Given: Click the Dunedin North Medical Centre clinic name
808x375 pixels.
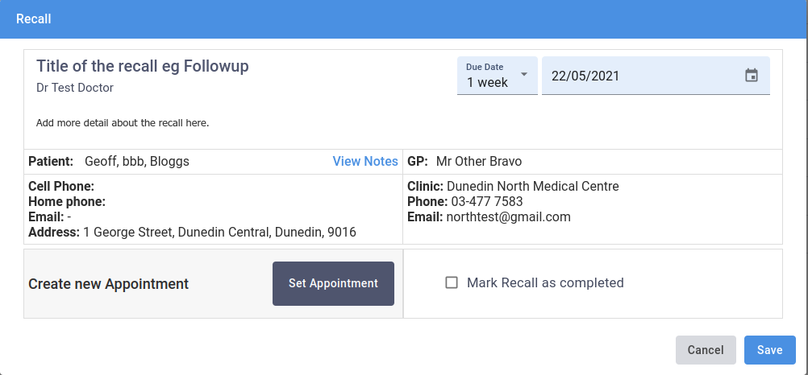Looking at the screenshot, I should 532,187.
